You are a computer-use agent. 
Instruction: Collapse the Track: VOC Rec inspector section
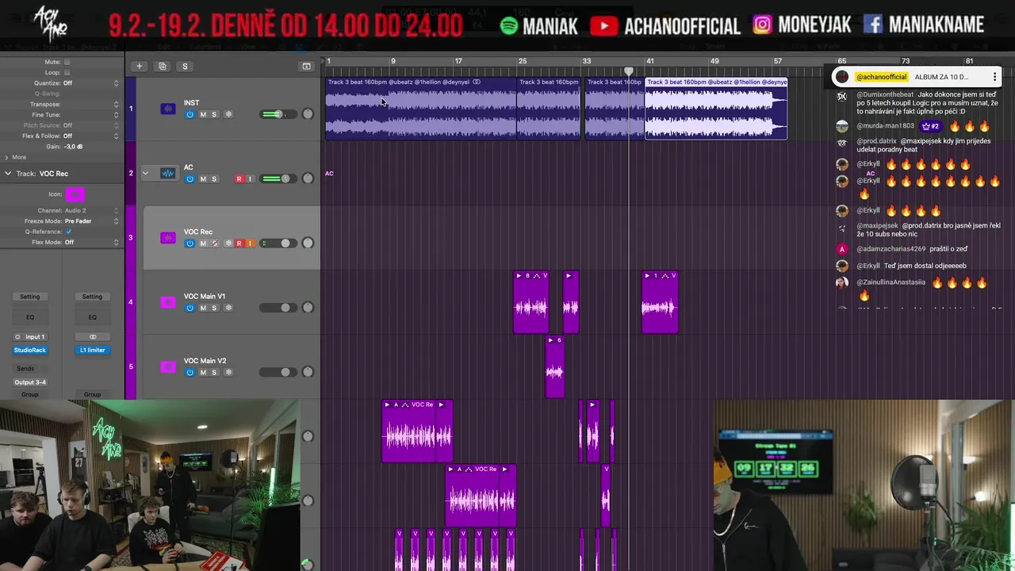8,173
